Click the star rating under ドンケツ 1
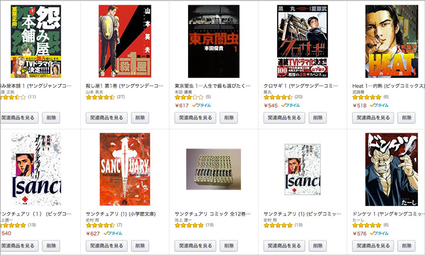425x255 pixels. (x=367, y=225)
